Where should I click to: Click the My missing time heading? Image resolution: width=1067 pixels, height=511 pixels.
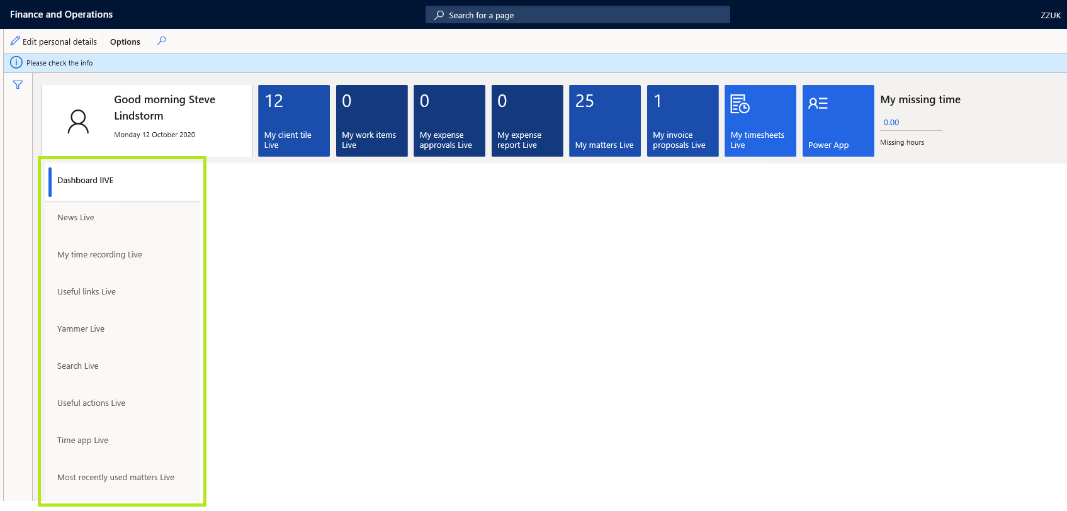[x=920, y=99]
